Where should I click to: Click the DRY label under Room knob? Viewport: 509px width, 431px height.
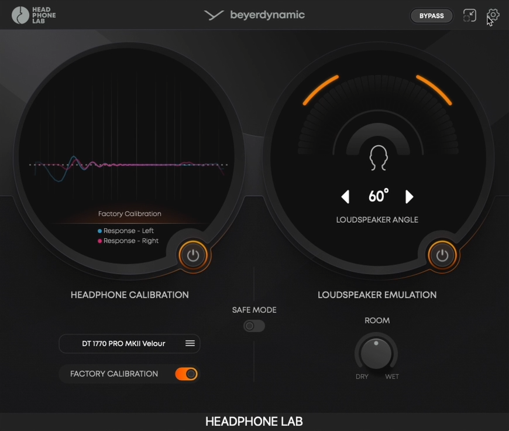click(362, 377)
